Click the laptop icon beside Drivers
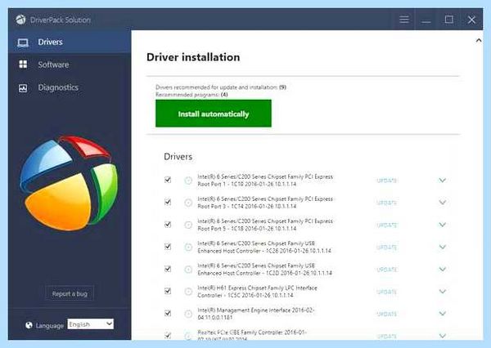Image resolution: width=491 pixels, height=348 pixels. click(23, 42)
